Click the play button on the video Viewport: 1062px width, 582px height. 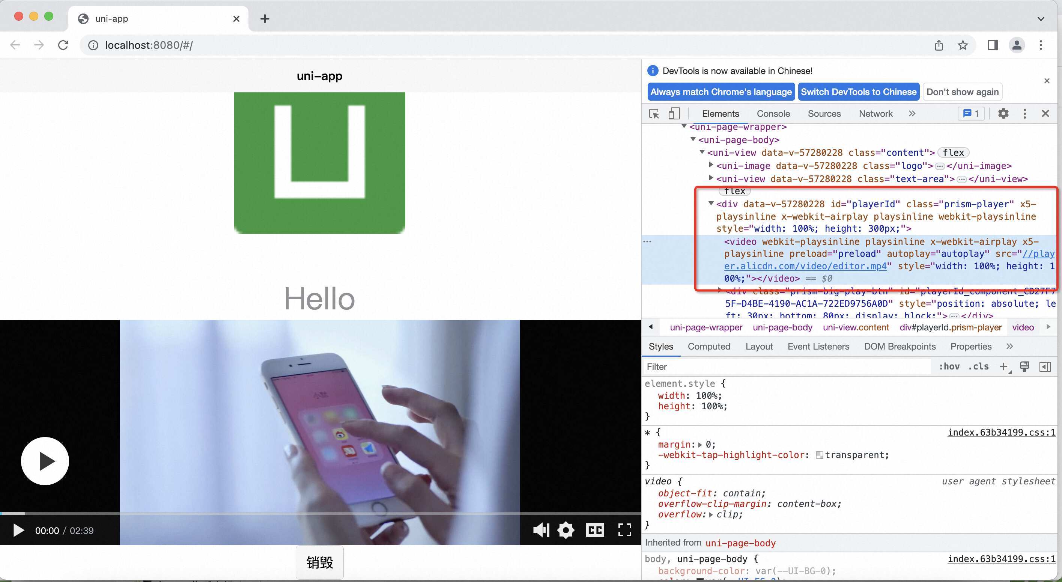[x=45, y=460]
